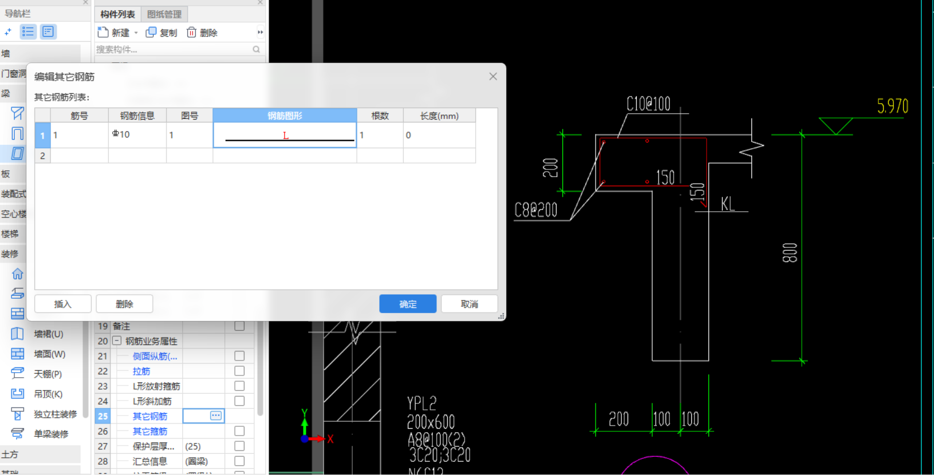Click the 长度(mm) column header
Image resolution: width=934 pixels, height=475 pixels.
439,116
